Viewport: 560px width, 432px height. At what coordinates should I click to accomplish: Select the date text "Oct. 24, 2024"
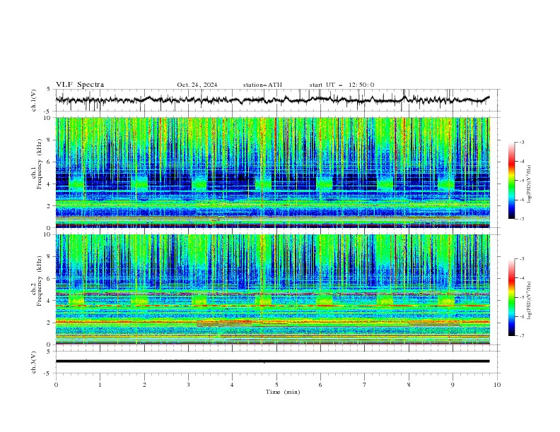197,85
